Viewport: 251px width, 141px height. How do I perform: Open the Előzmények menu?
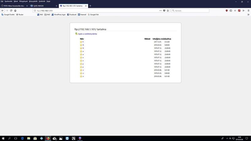pyautogui.click(x=23, y=1)
